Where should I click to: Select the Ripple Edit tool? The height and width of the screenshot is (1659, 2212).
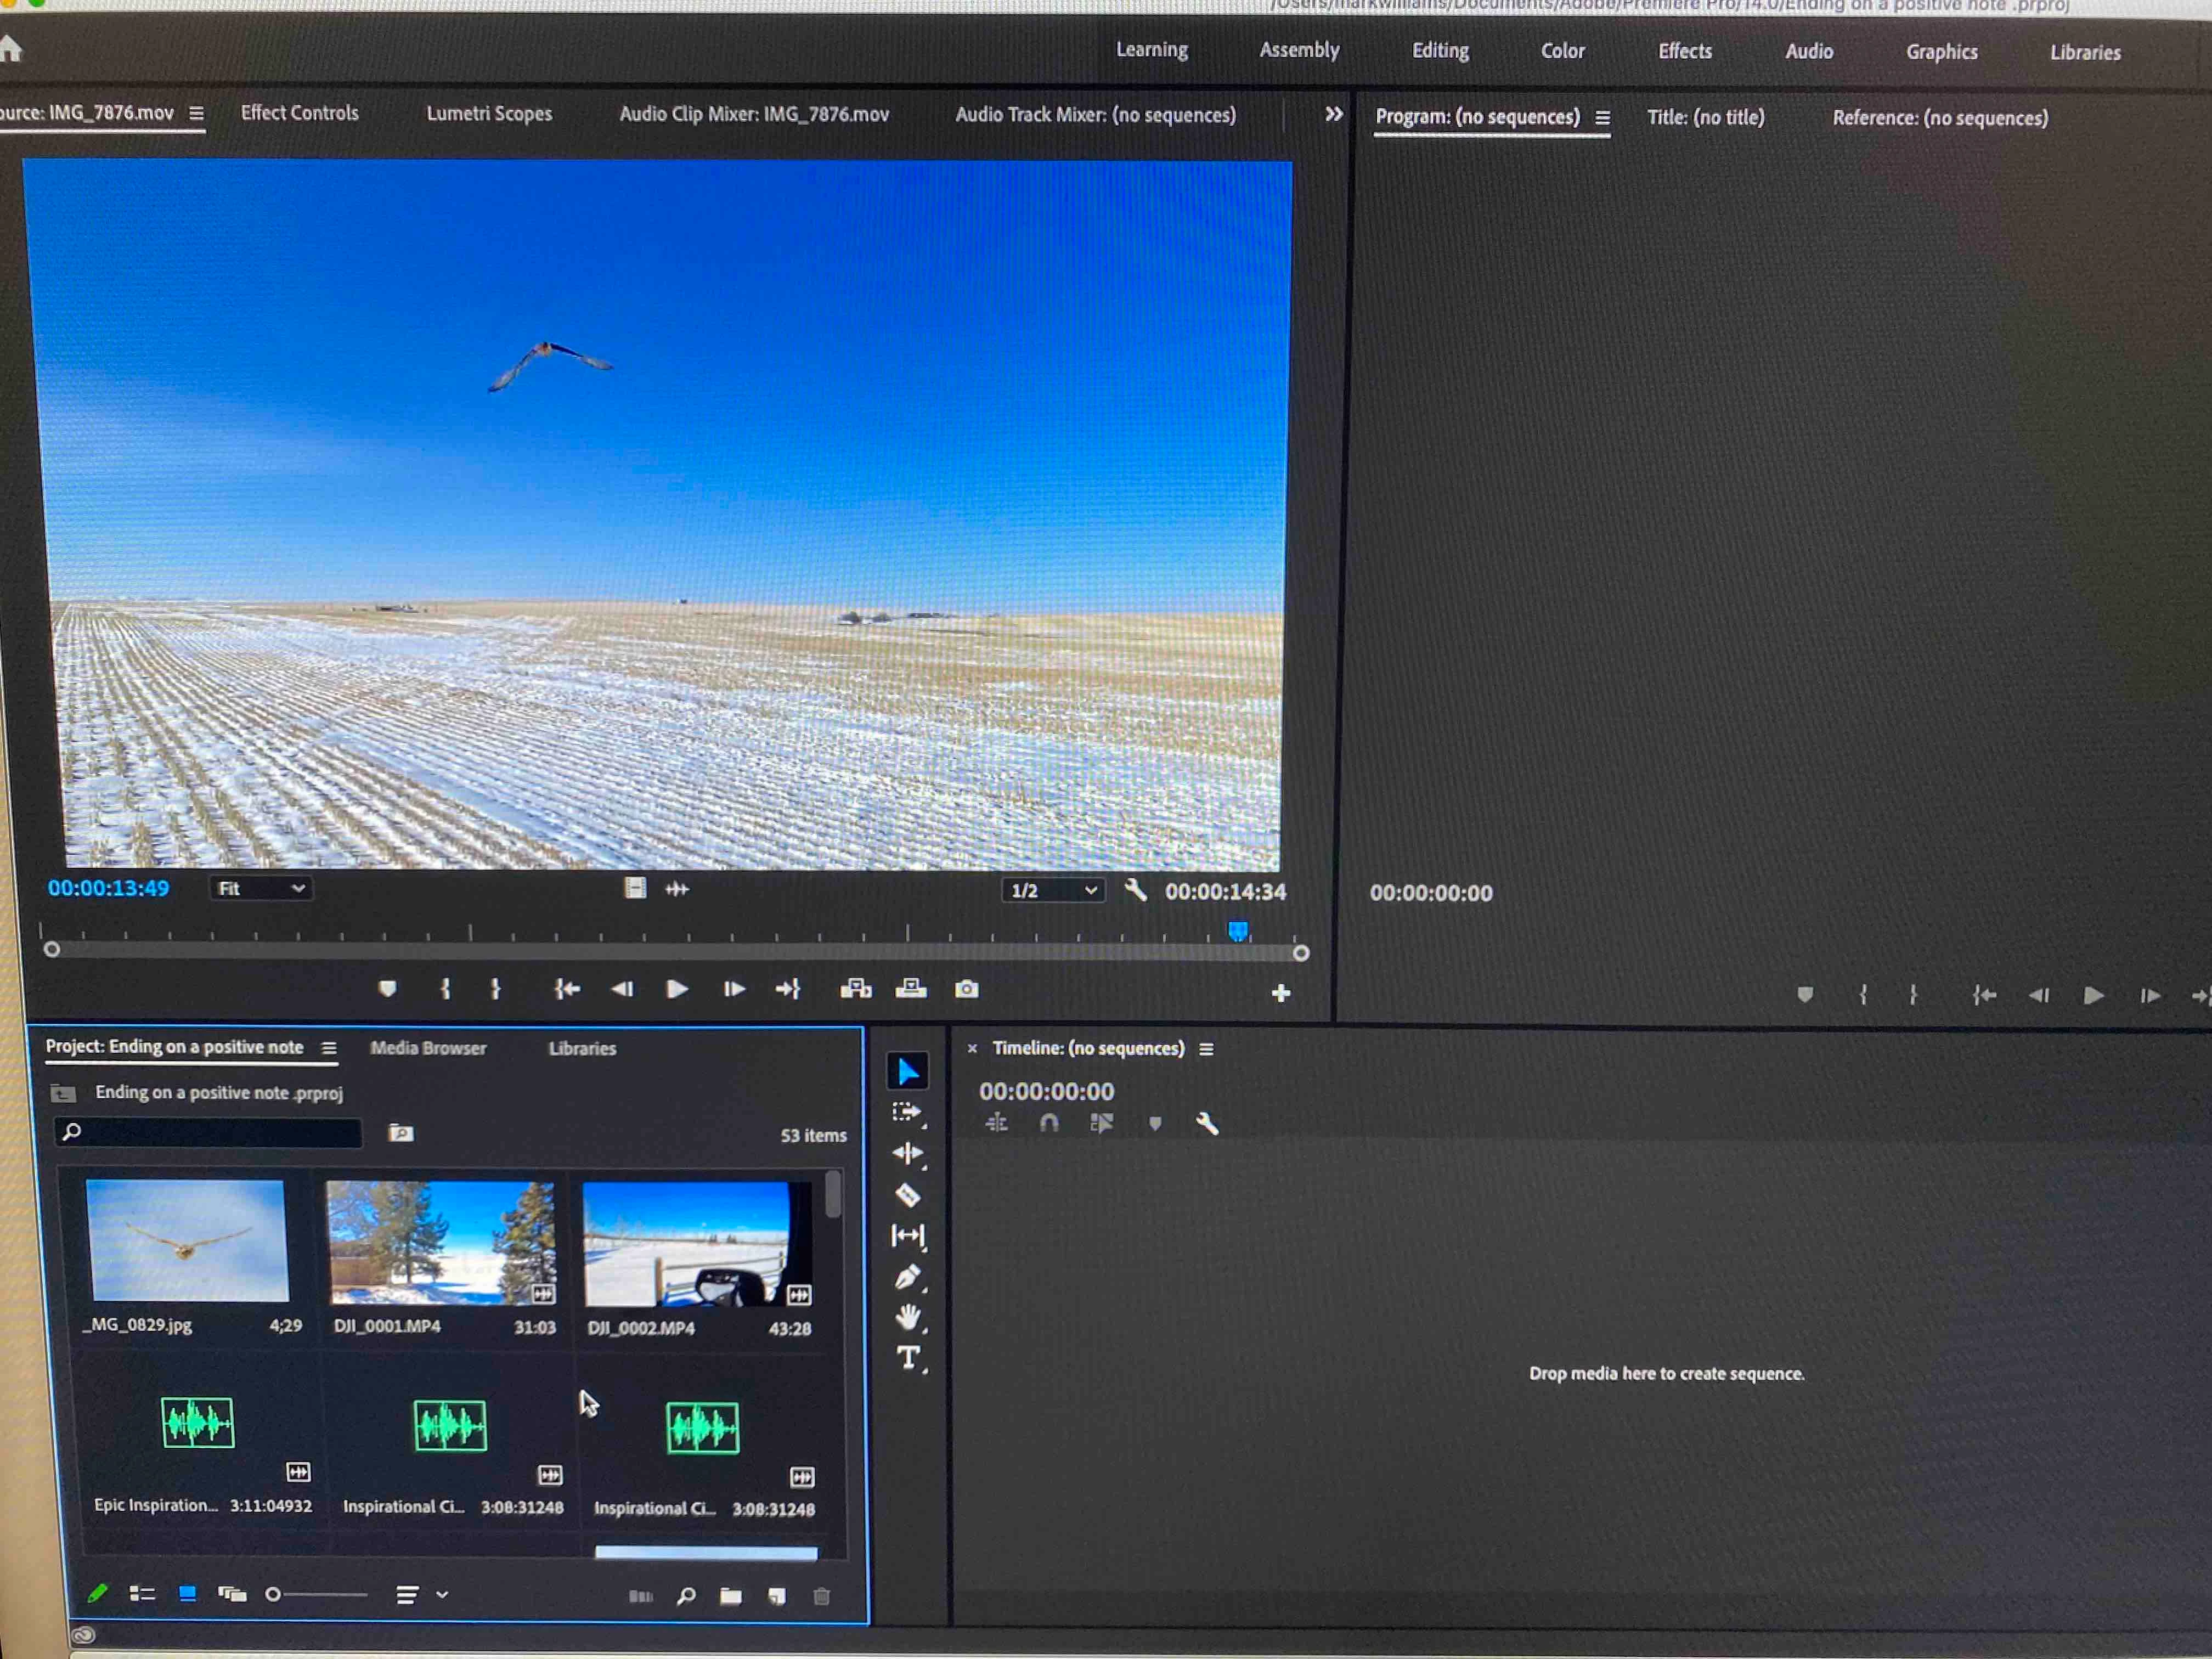907,1153
